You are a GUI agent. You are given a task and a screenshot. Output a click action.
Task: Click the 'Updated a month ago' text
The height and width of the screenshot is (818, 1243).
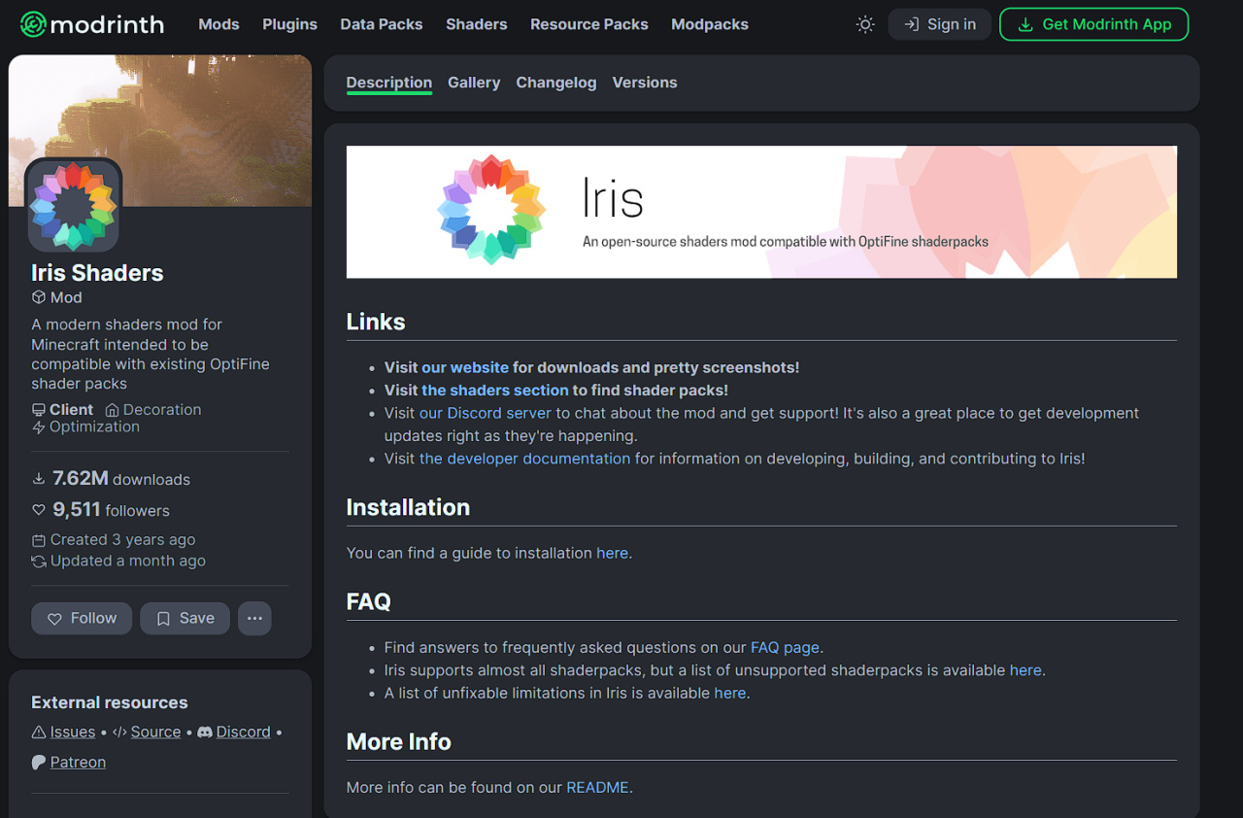127,561
